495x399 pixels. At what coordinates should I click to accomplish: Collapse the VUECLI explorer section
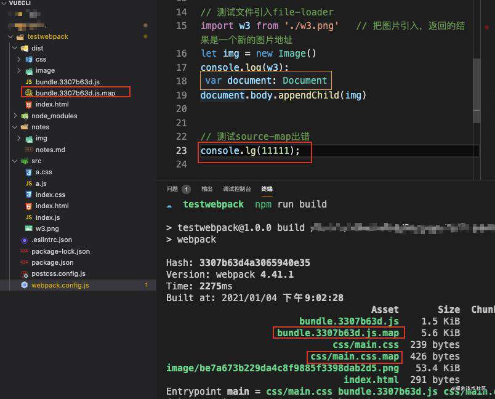(4, 3)
